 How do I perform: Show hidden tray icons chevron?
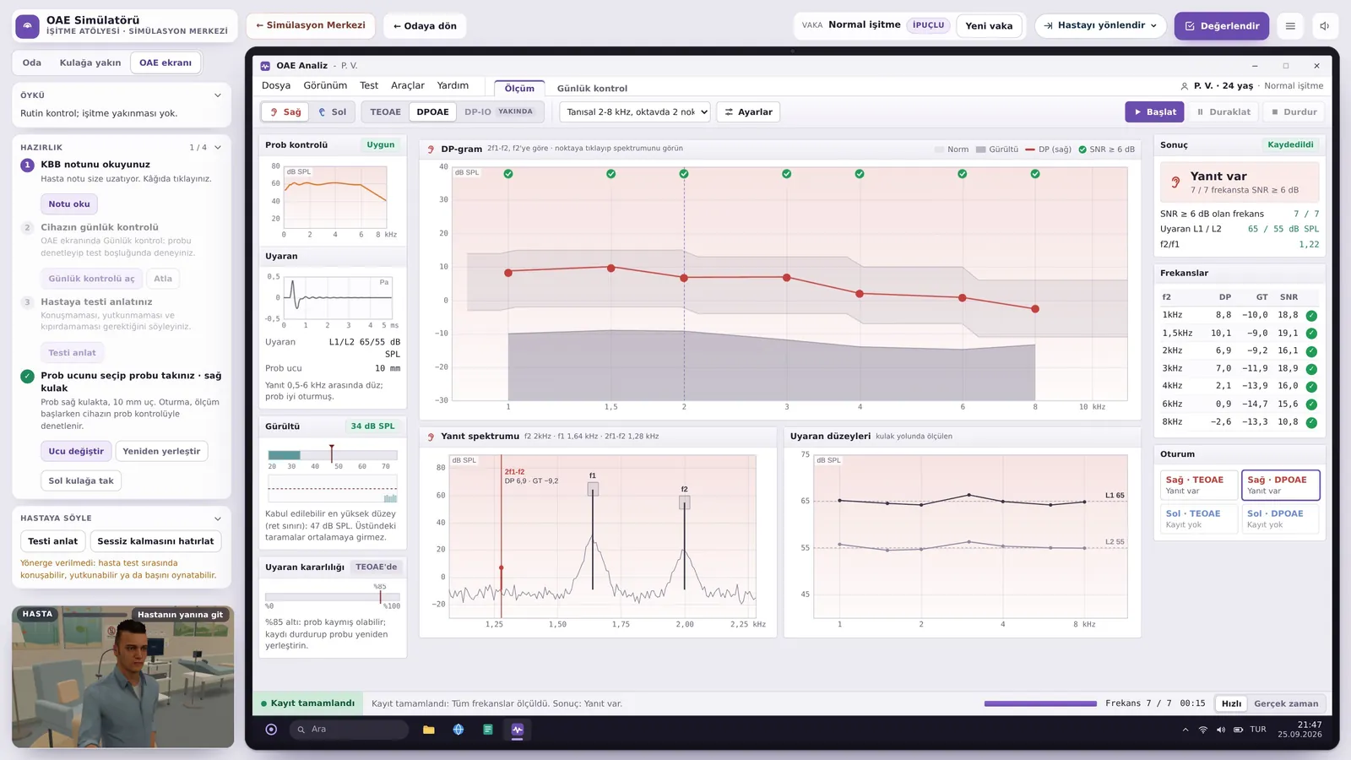pyautogui.click(x=1186, y=730)
